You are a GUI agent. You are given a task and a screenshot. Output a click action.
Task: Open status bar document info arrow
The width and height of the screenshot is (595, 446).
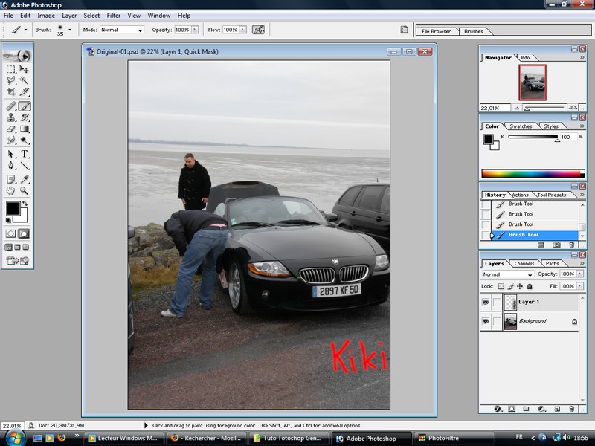(146, 425)
